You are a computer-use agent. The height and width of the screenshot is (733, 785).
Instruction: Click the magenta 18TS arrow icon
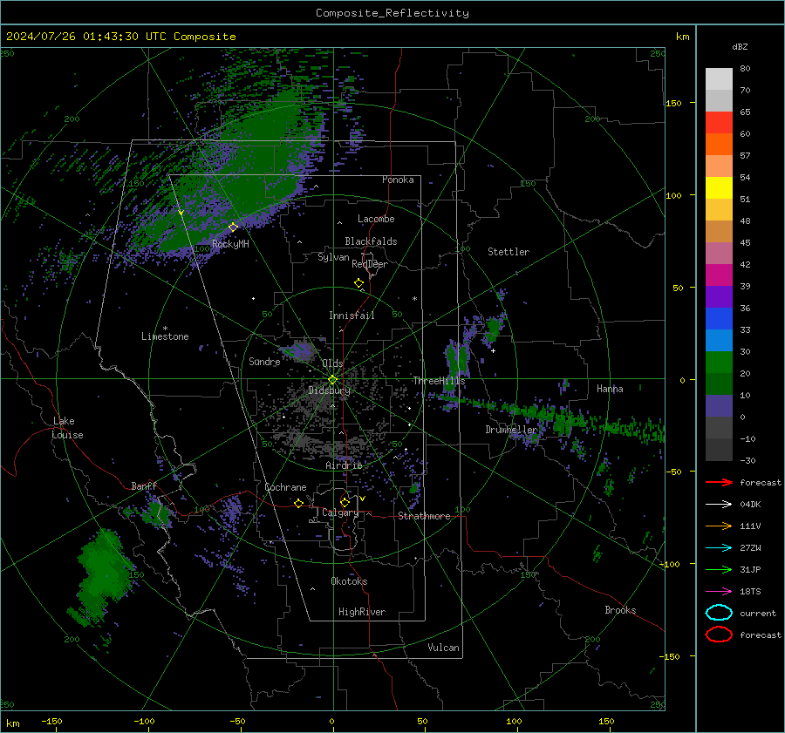(719, 592)
